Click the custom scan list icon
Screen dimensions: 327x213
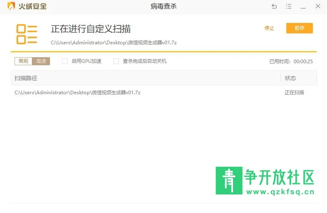(27, 34)
